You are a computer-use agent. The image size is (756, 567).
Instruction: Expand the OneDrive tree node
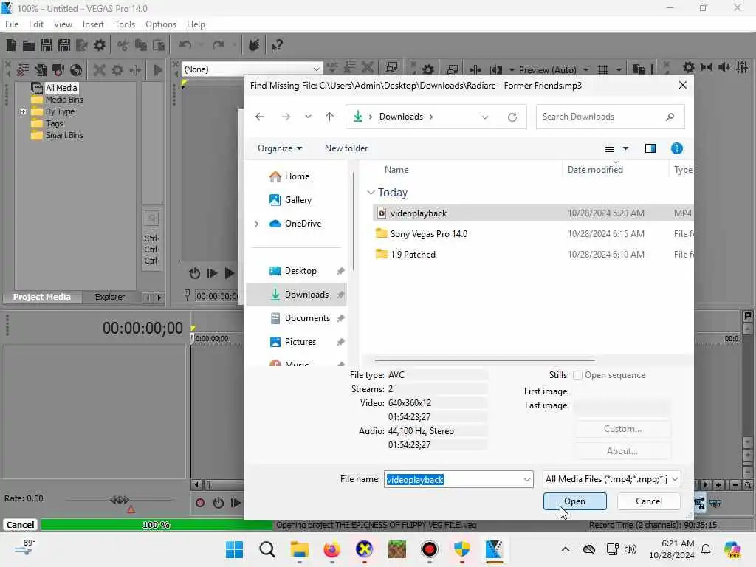click(x=256, y=224)
